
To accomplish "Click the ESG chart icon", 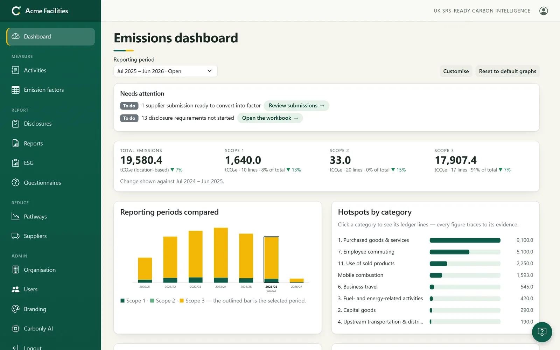I will 15,163.
